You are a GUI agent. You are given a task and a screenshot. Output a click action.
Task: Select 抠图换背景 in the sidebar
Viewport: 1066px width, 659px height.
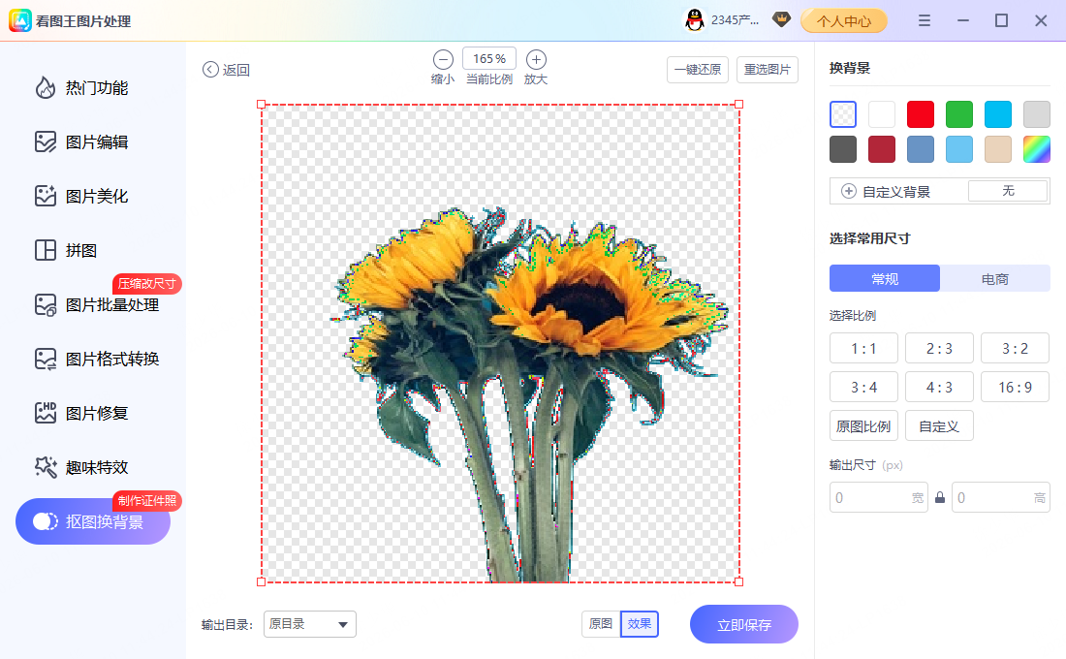(x=93, y=521)
